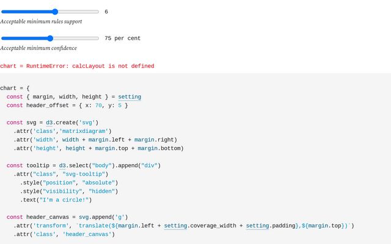Click "setting" before padding in translate
The image size is (391, 244).
[257, 225]
